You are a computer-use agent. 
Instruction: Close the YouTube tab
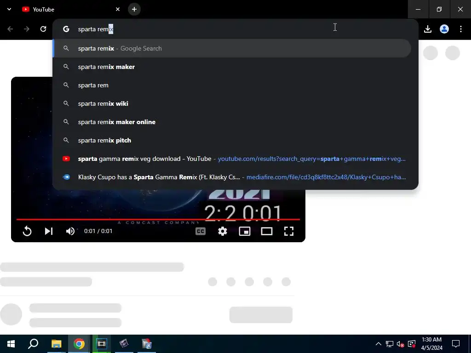(118, 9)
